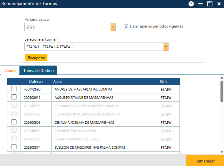This screenshot has width=224, height=166.
Task: Tick checkbox for Augusto Tayline de Mascarenhas
Action: (x=14, y=97)
